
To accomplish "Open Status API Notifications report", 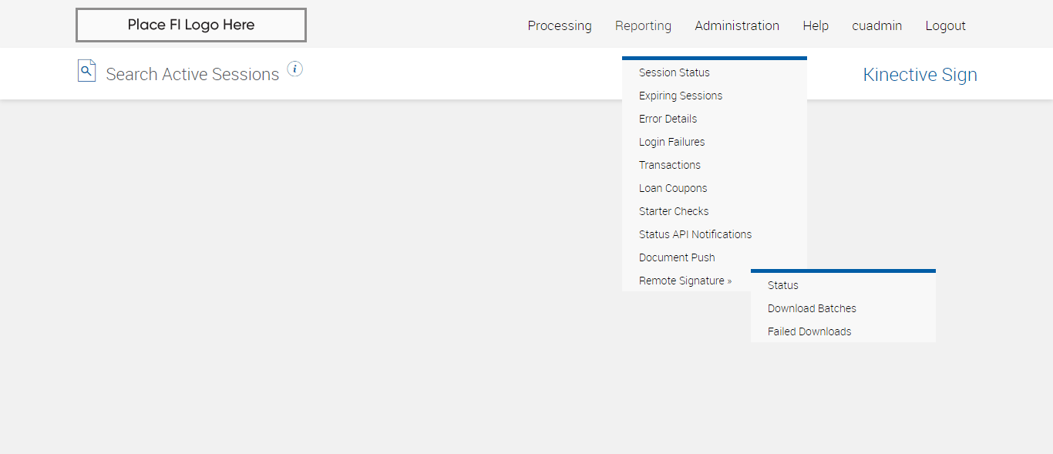I will point(695,234).
